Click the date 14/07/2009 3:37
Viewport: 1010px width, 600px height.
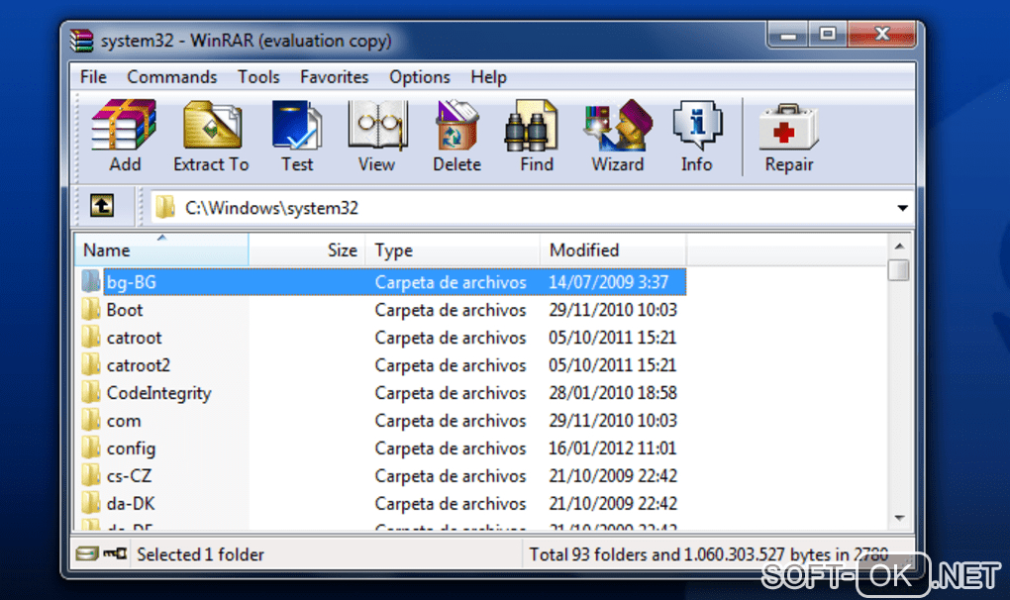point(609,282)
